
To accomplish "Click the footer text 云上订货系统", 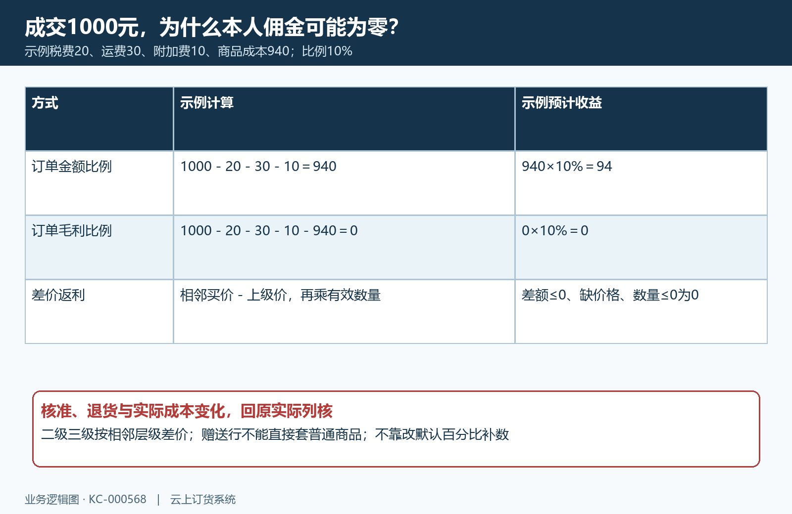I will [203, 499].
